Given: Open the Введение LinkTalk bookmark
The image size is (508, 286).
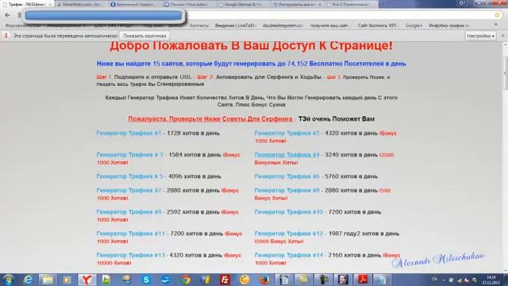Looking at the screenshot, I should (x=235, y=25).
